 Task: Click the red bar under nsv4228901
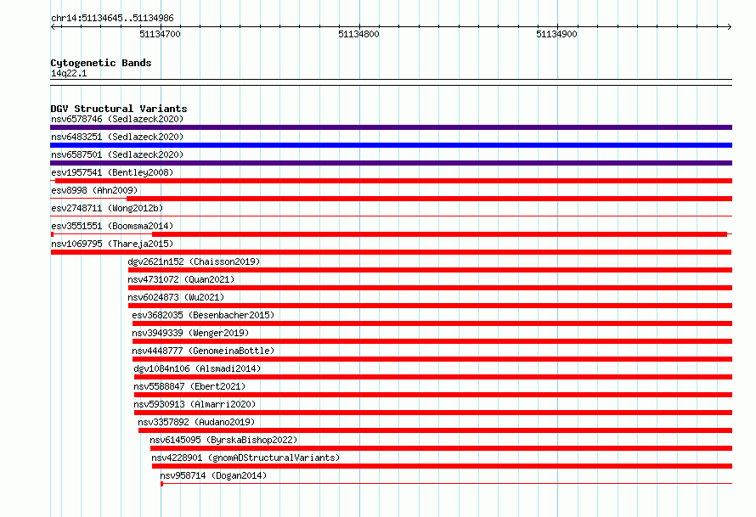point(442,466)
